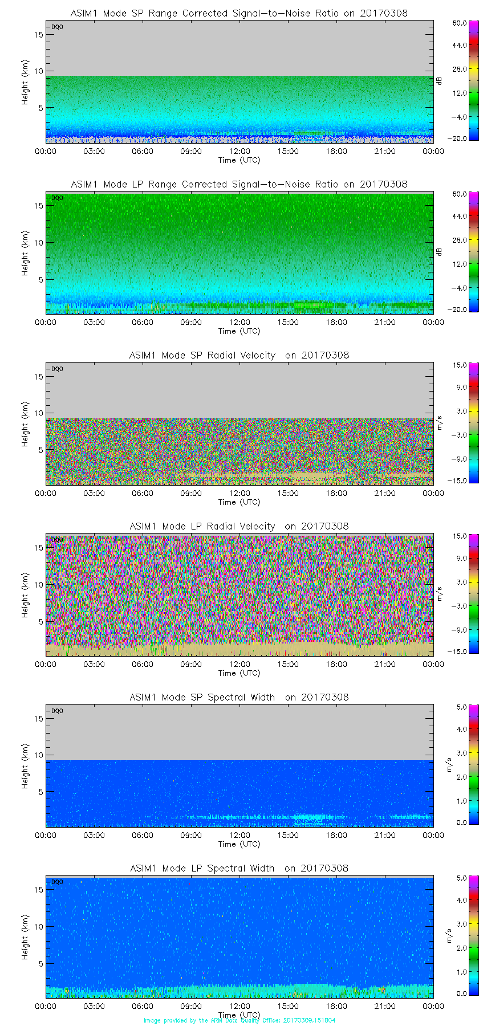Click the gray no-data area in SP Spectral Width plot
479x1026 pixels.
(239, 732)
